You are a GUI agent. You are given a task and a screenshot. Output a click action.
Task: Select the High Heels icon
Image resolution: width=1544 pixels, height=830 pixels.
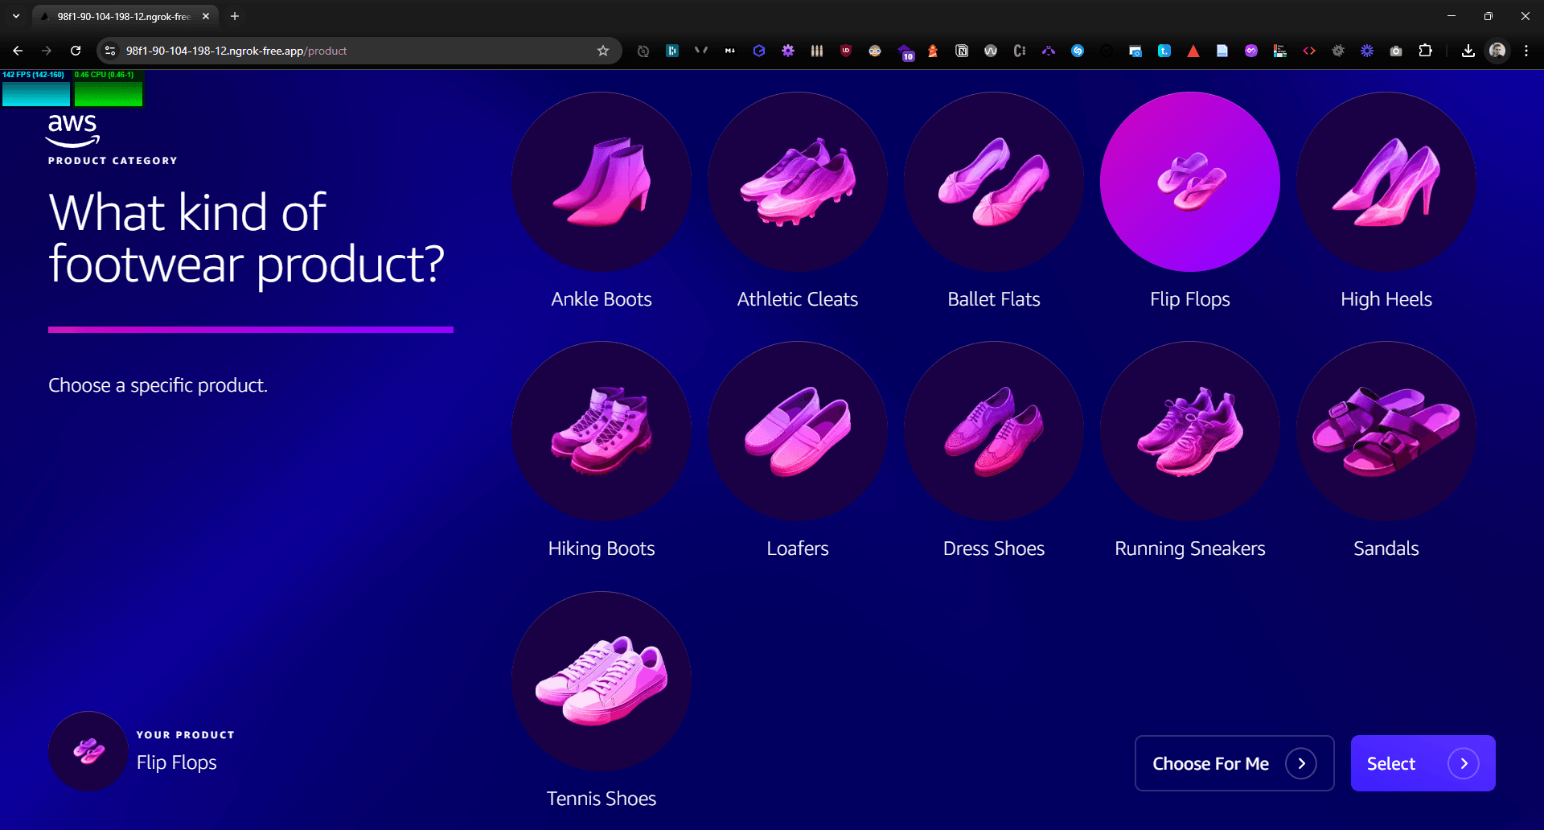tap(1386, 182)
